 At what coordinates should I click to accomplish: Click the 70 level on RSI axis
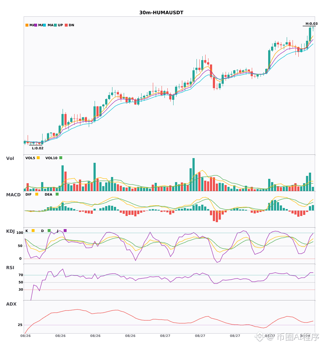click(21, 275)
